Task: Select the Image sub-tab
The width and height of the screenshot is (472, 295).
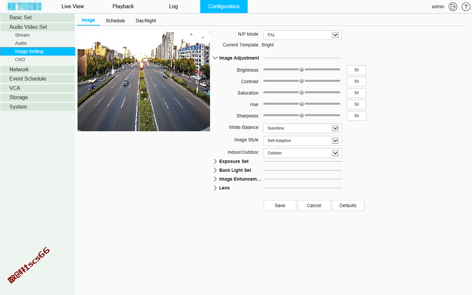Action: coord(88,20)
